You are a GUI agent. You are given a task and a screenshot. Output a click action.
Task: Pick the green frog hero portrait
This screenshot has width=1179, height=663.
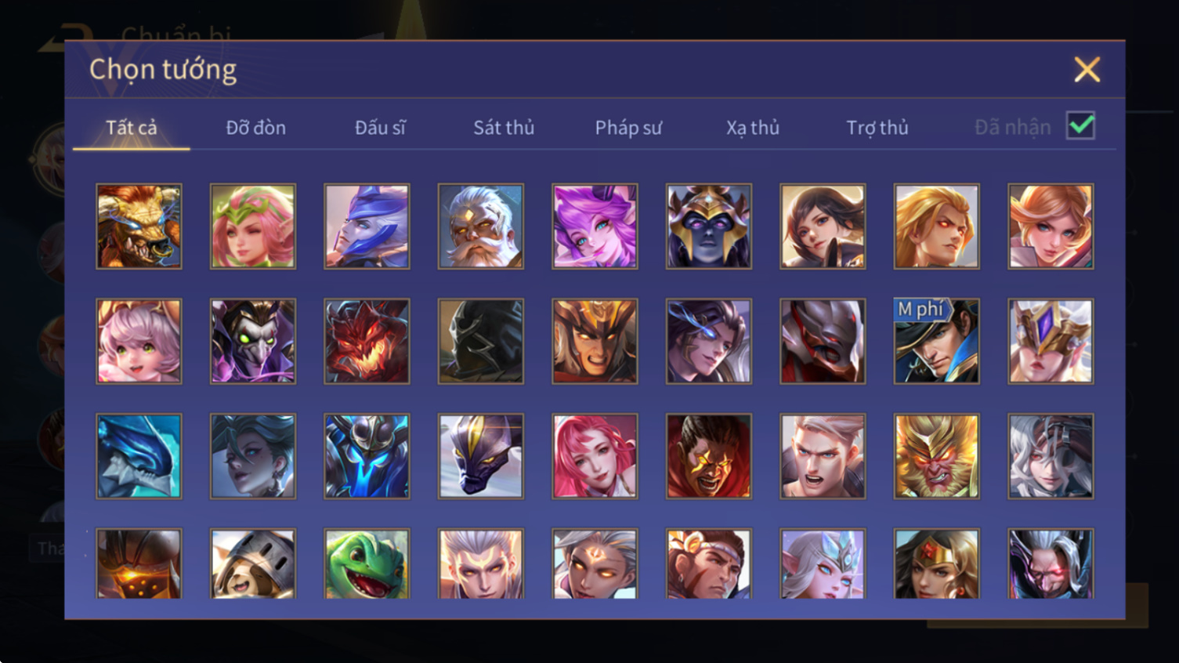(367, 564)
